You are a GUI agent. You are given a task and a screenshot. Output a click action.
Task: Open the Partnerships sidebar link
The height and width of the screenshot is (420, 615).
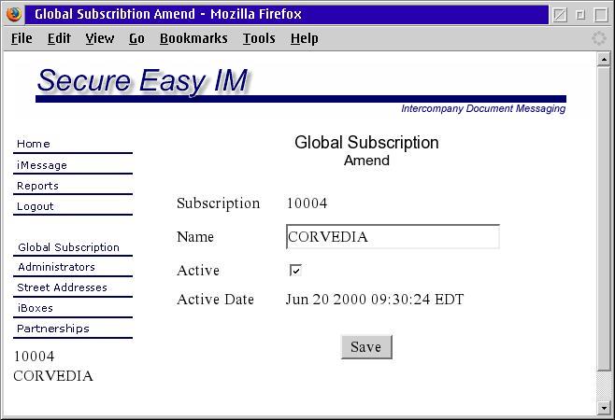(53, 329)
